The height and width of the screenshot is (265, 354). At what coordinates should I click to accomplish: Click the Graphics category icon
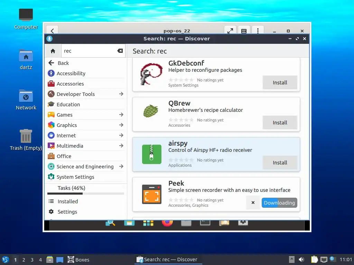click(x=51, y=125)
